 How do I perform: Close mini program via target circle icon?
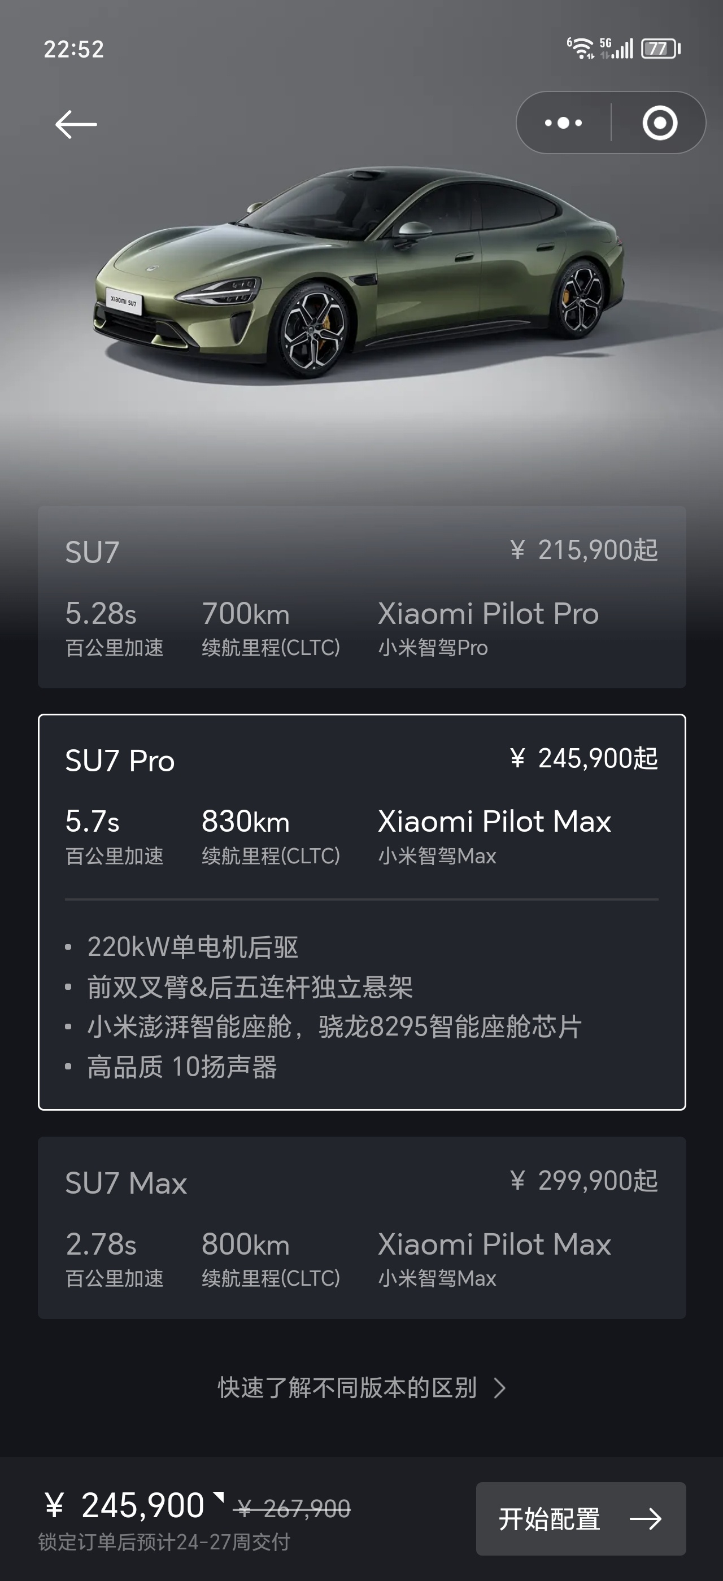[660, 123]
